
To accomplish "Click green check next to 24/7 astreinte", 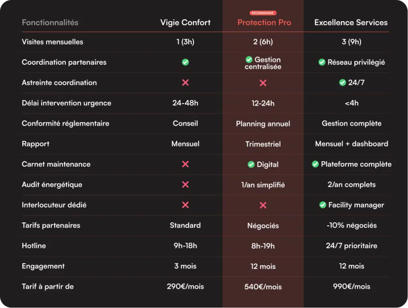I will click(342, 82).
